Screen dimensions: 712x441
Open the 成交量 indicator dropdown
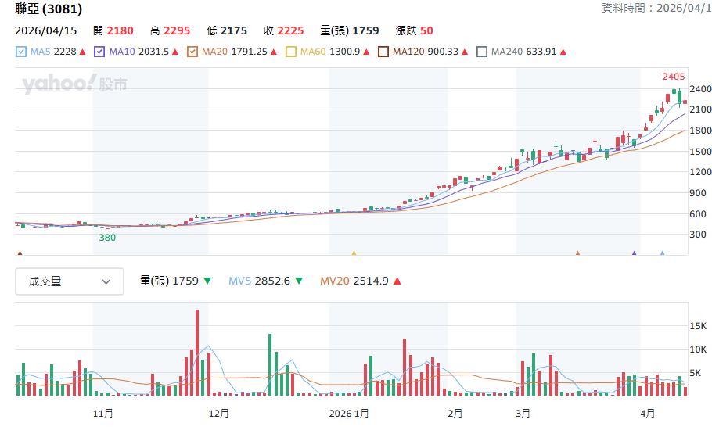(70, 281)
